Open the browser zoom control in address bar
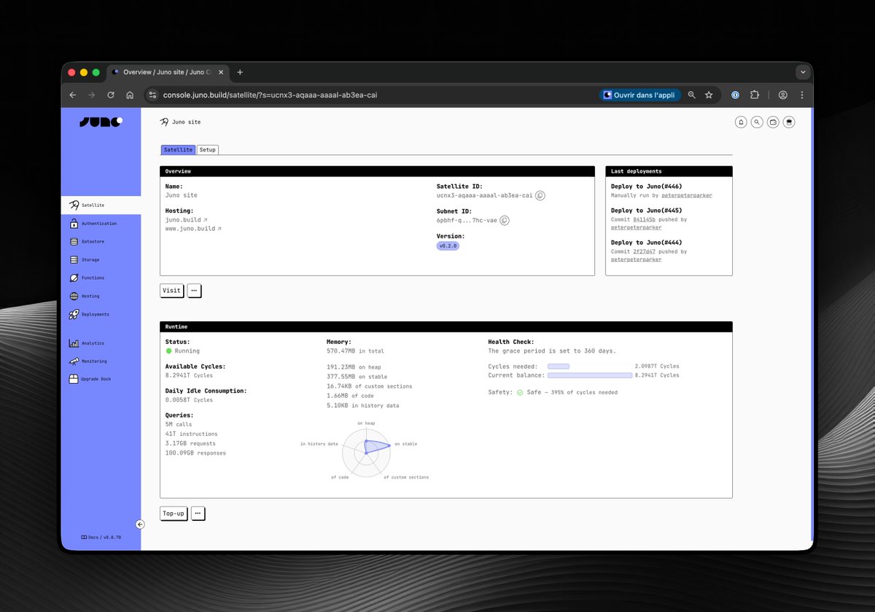Screen dimensions: 875x612 691,95
